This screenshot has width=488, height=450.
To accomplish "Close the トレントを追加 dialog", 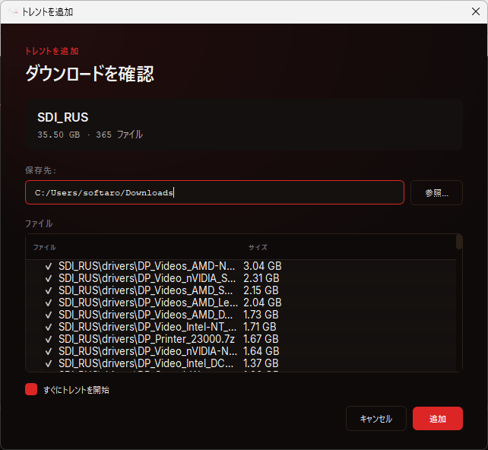I will point(475,12).
